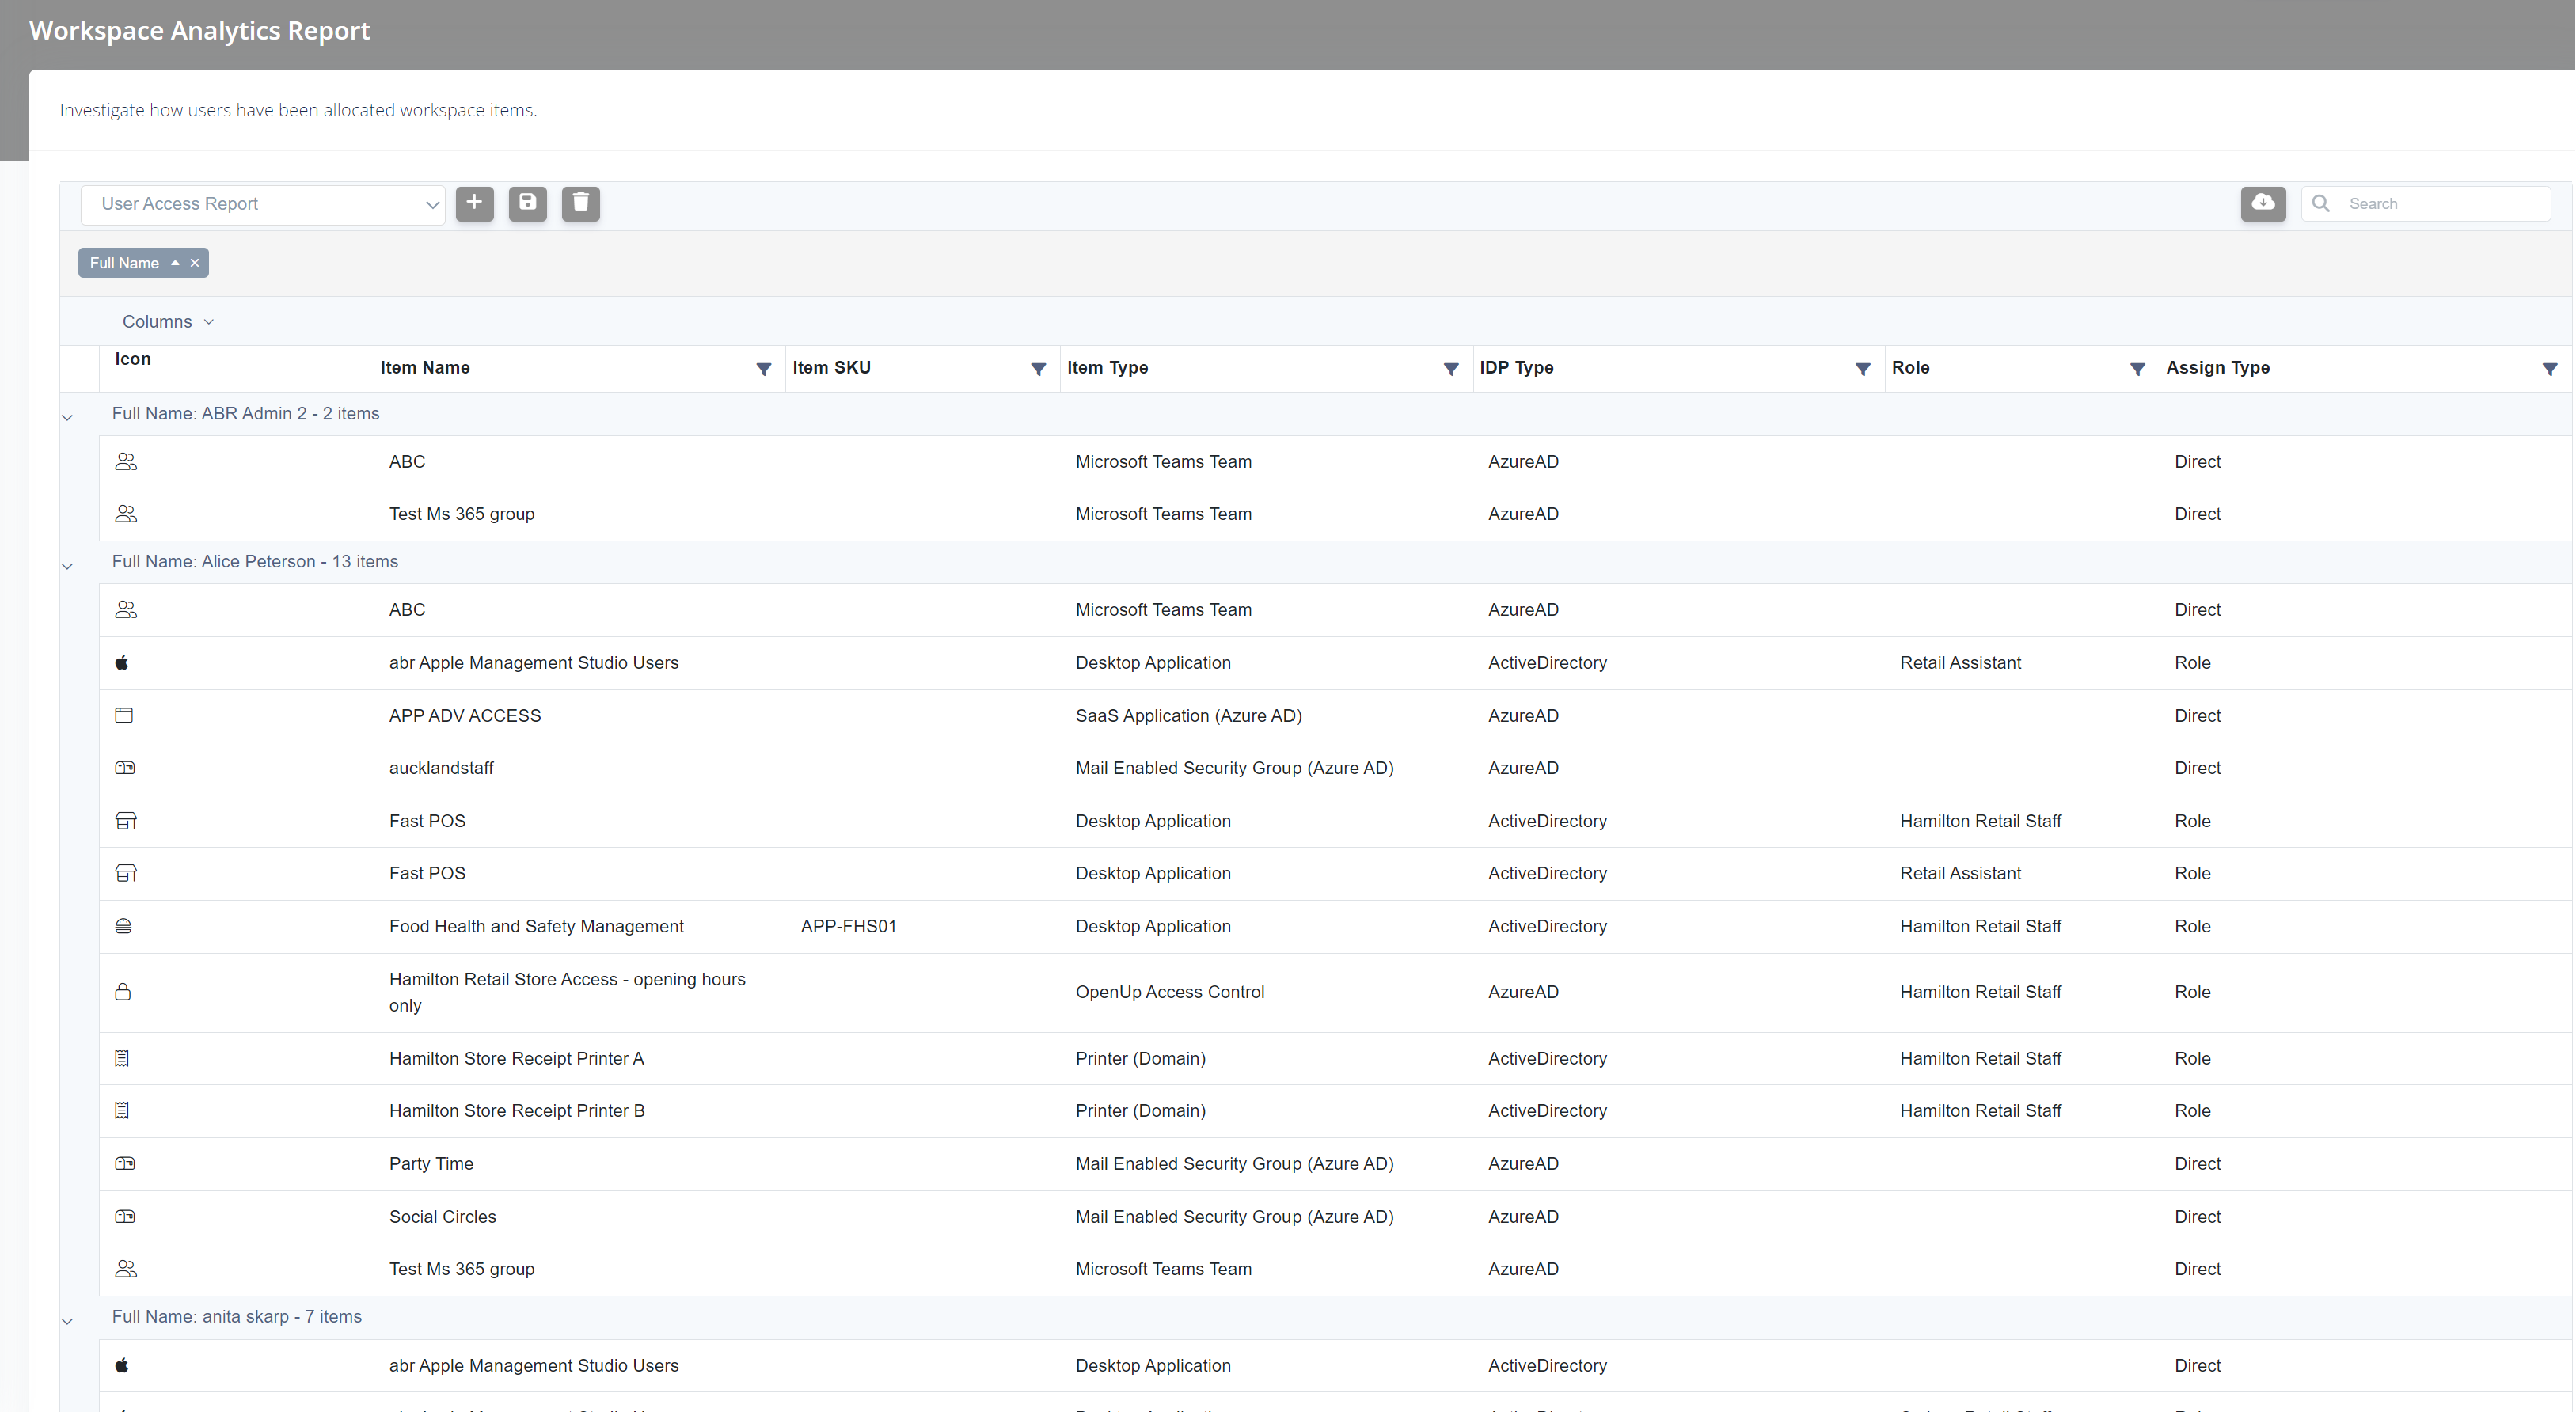Screen dimensions: 2576x1412
Task: Click the Apple Desktop Application icon for abr Apple Management Studio Users
Action: (123, 662)
